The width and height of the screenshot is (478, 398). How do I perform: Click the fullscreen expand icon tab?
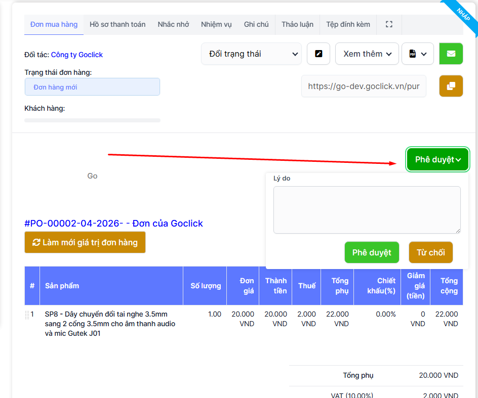pos(389,24)
